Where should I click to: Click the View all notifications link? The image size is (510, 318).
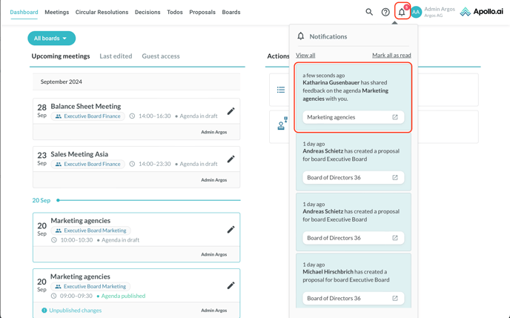[305, 55]
